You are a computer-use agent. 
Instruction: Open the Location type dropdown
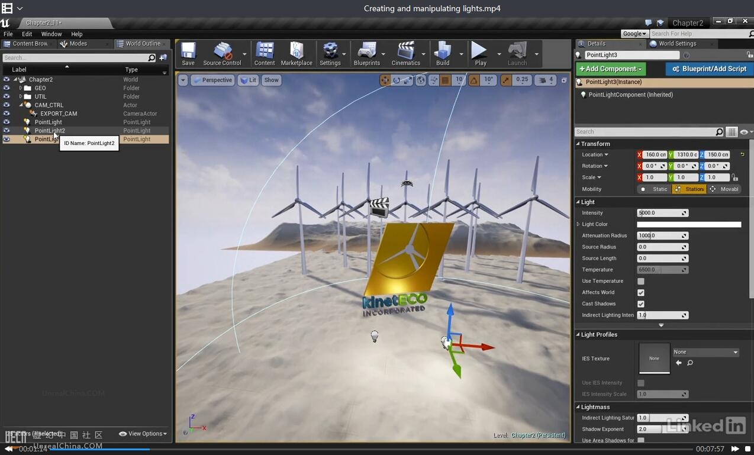point(595,155)
